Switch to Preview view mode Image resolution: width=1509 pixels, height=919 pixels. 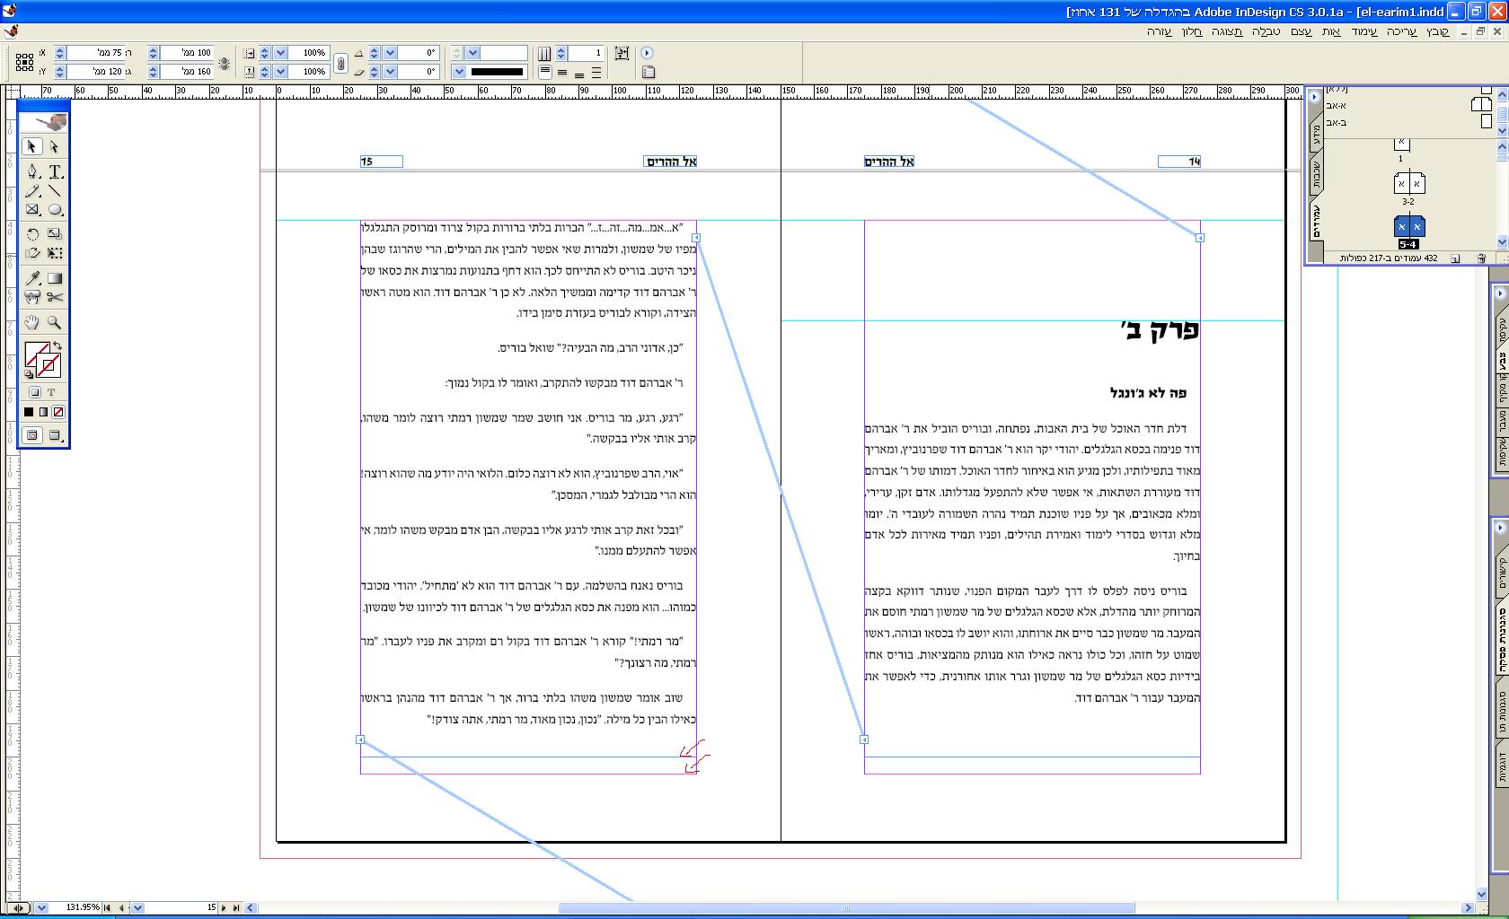click(x=55, y=435)
